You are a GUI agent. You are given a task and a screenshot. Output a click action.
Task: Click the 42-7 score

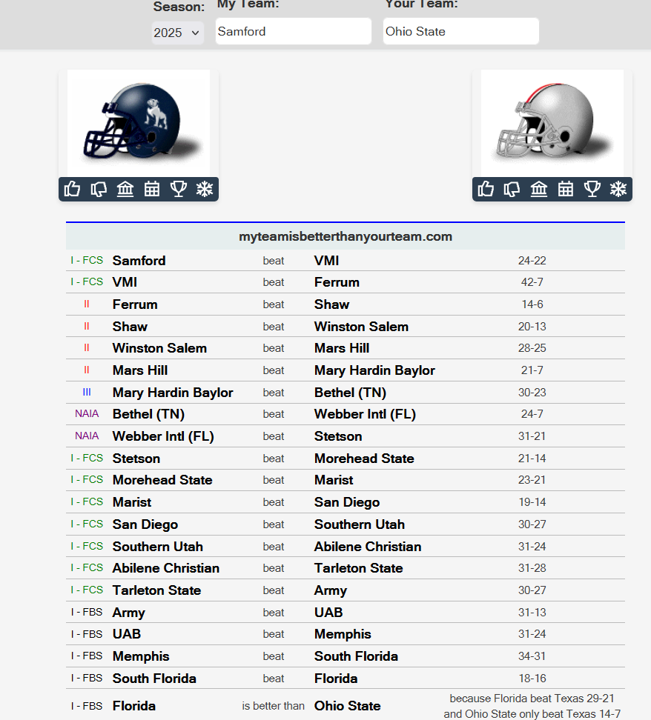click(532, 282)
